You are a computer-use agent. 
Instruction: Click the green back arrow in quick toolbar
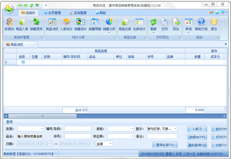20,5
